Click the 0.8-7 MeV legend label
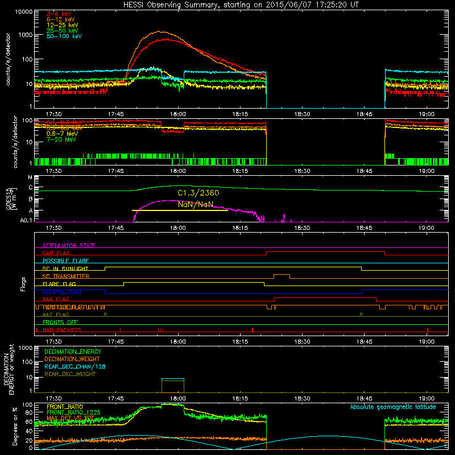The width and height of the screenshot is (455, 455). tap(62, 134)
